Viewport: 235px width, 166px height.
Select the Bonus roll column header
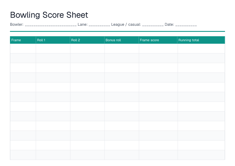122,40
